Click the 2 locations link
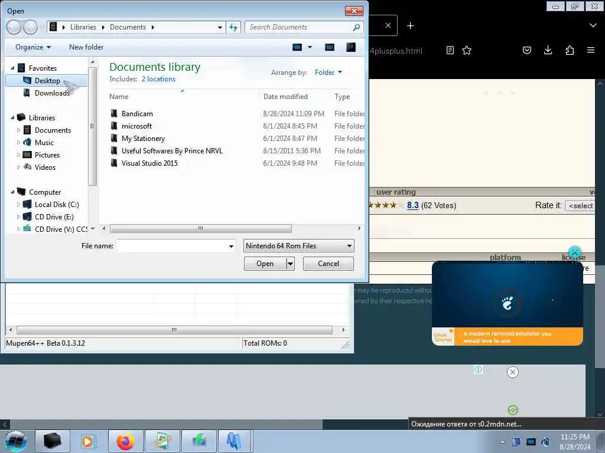Image resolution: width=605 pixels, height=453 pixels. tap(158, 79)
